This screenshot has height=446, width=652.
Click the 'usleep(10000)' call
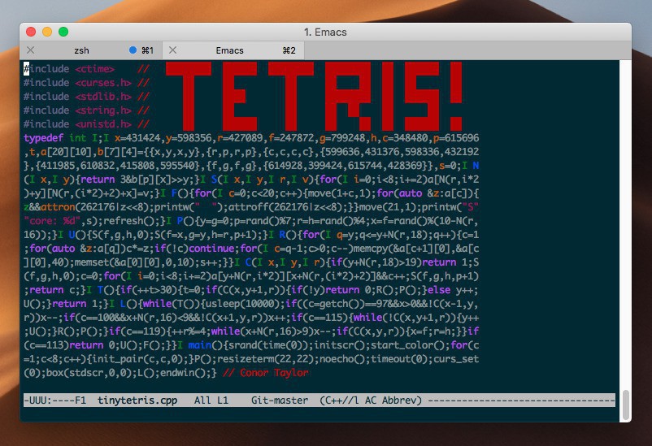pos(243,304)
